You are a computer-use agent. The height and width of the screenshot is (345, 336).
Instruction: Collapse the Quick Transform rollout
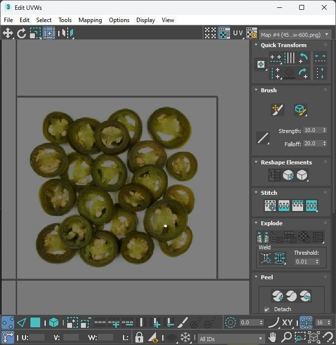(256, 45)
